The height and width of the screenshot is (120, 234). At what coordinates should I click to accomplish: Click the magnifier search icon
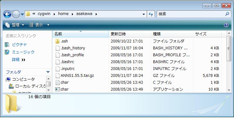(x=227, y=14)
